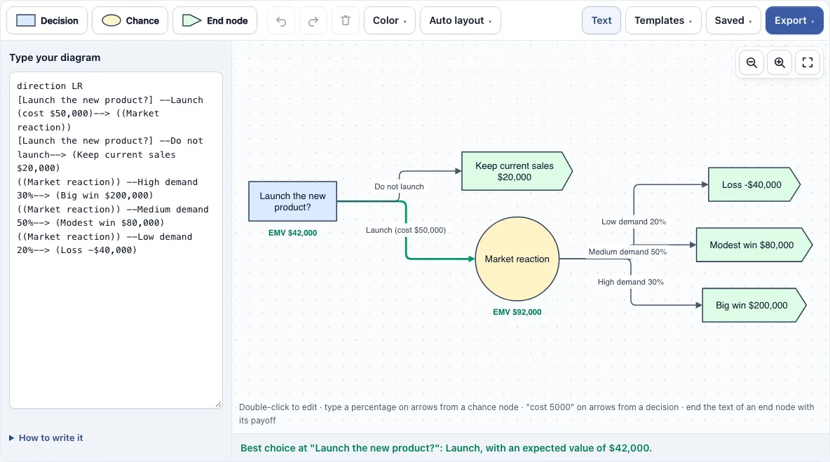Viewport: 830px width, 462px height.
Task: Click the Best choice result message
Action: [x=447, y=448]
